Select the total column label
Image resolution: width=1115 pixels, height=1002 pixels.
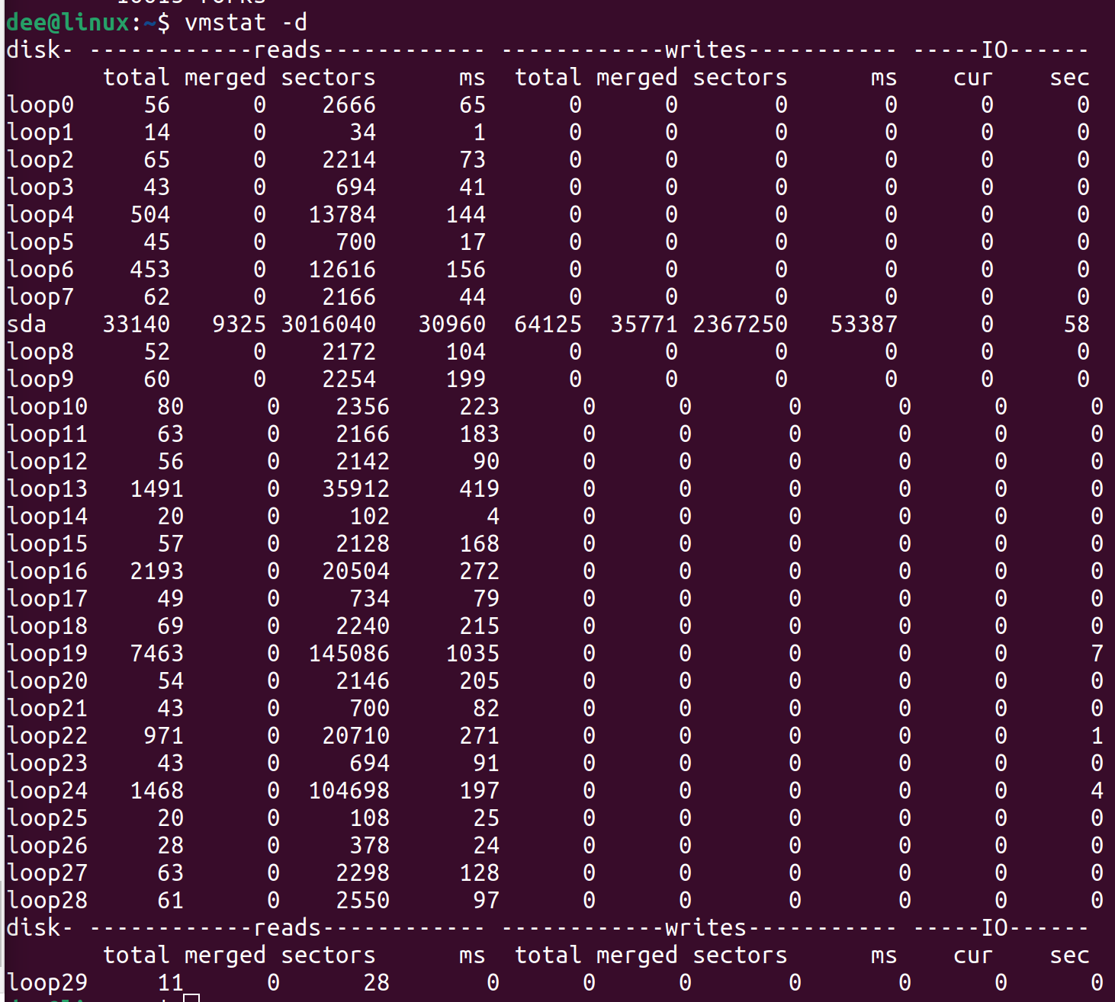[x=137, y=76]
